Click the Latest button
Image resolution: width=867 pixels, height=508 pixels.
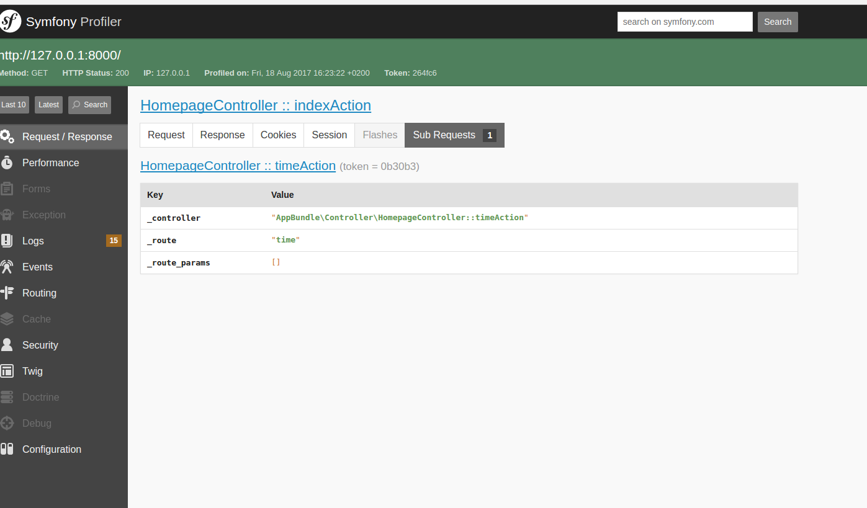[48, 105]
